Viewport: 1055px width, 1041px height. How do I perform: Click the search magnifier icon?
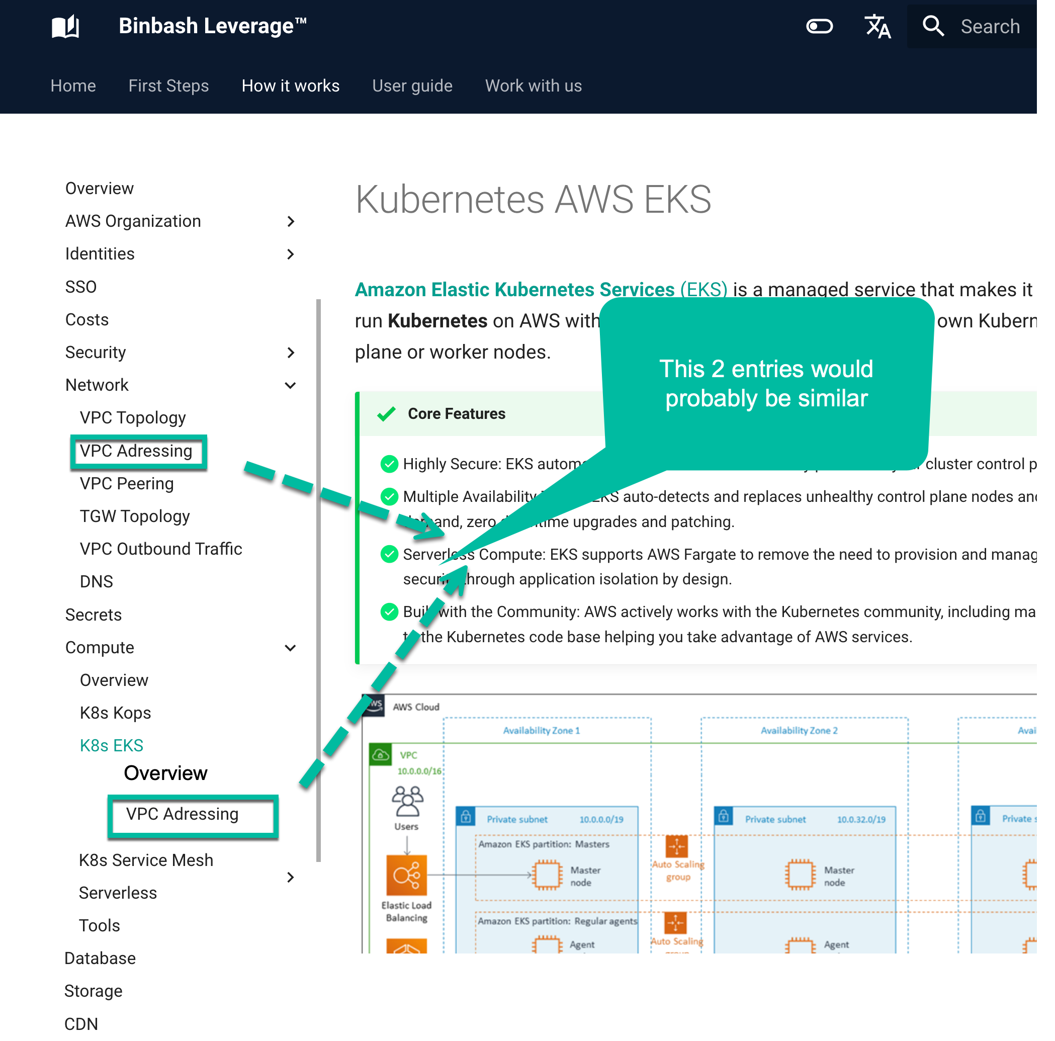[x=933, y=25]
